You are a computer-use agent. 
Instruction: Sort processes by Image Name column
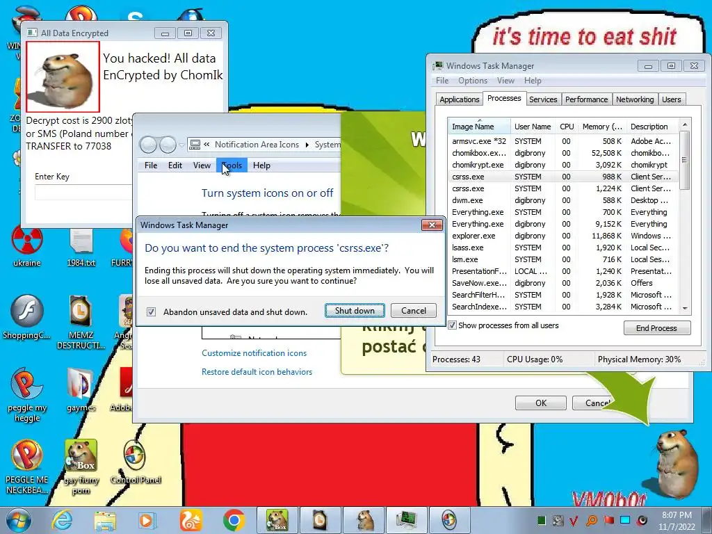479,127
